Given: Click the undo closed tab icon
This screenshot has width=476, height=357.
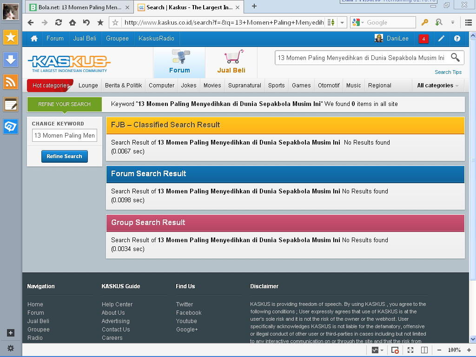Looking at the screenshot, I should pyautogui.click(x=86, y=22).
